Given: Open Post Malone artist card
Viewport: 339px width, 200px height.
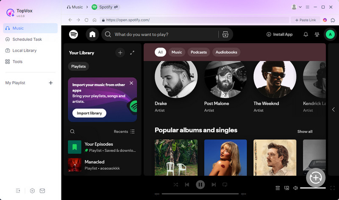Looking at the screenshot, I should coord(225,88).
